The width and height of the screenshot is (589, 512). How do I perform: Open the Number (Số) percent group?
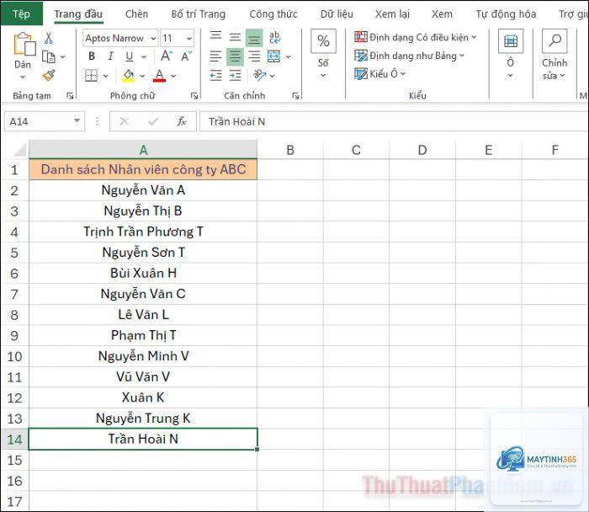pyautogui.click(x=323, y=55)
